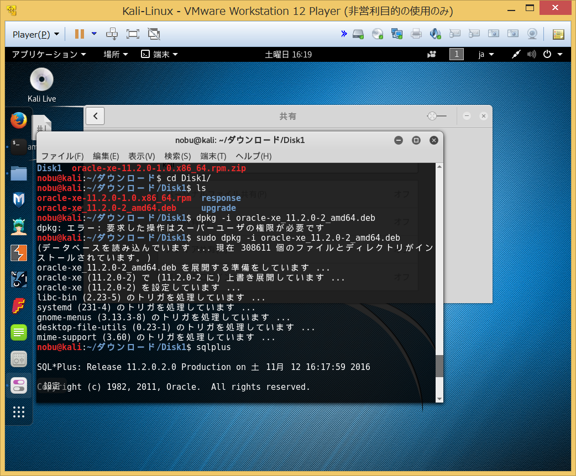This screenshot has width=576, height=476.
Task: Click the terminal scrollbar up arrow
Action: coord(439,167)
